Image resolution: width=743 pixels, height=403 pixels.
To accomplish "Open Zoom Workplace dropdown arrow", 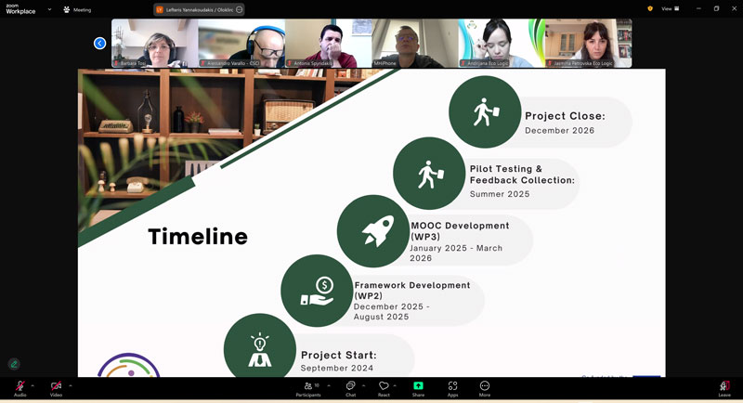I will [49, 9].
